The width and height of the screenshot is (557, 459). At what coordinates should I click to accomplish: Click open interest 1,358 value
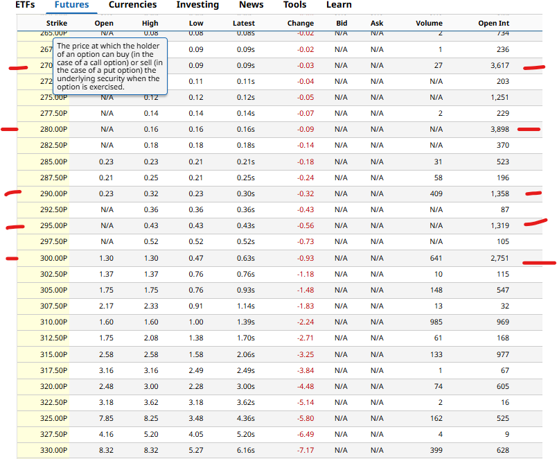click(499, 193)
